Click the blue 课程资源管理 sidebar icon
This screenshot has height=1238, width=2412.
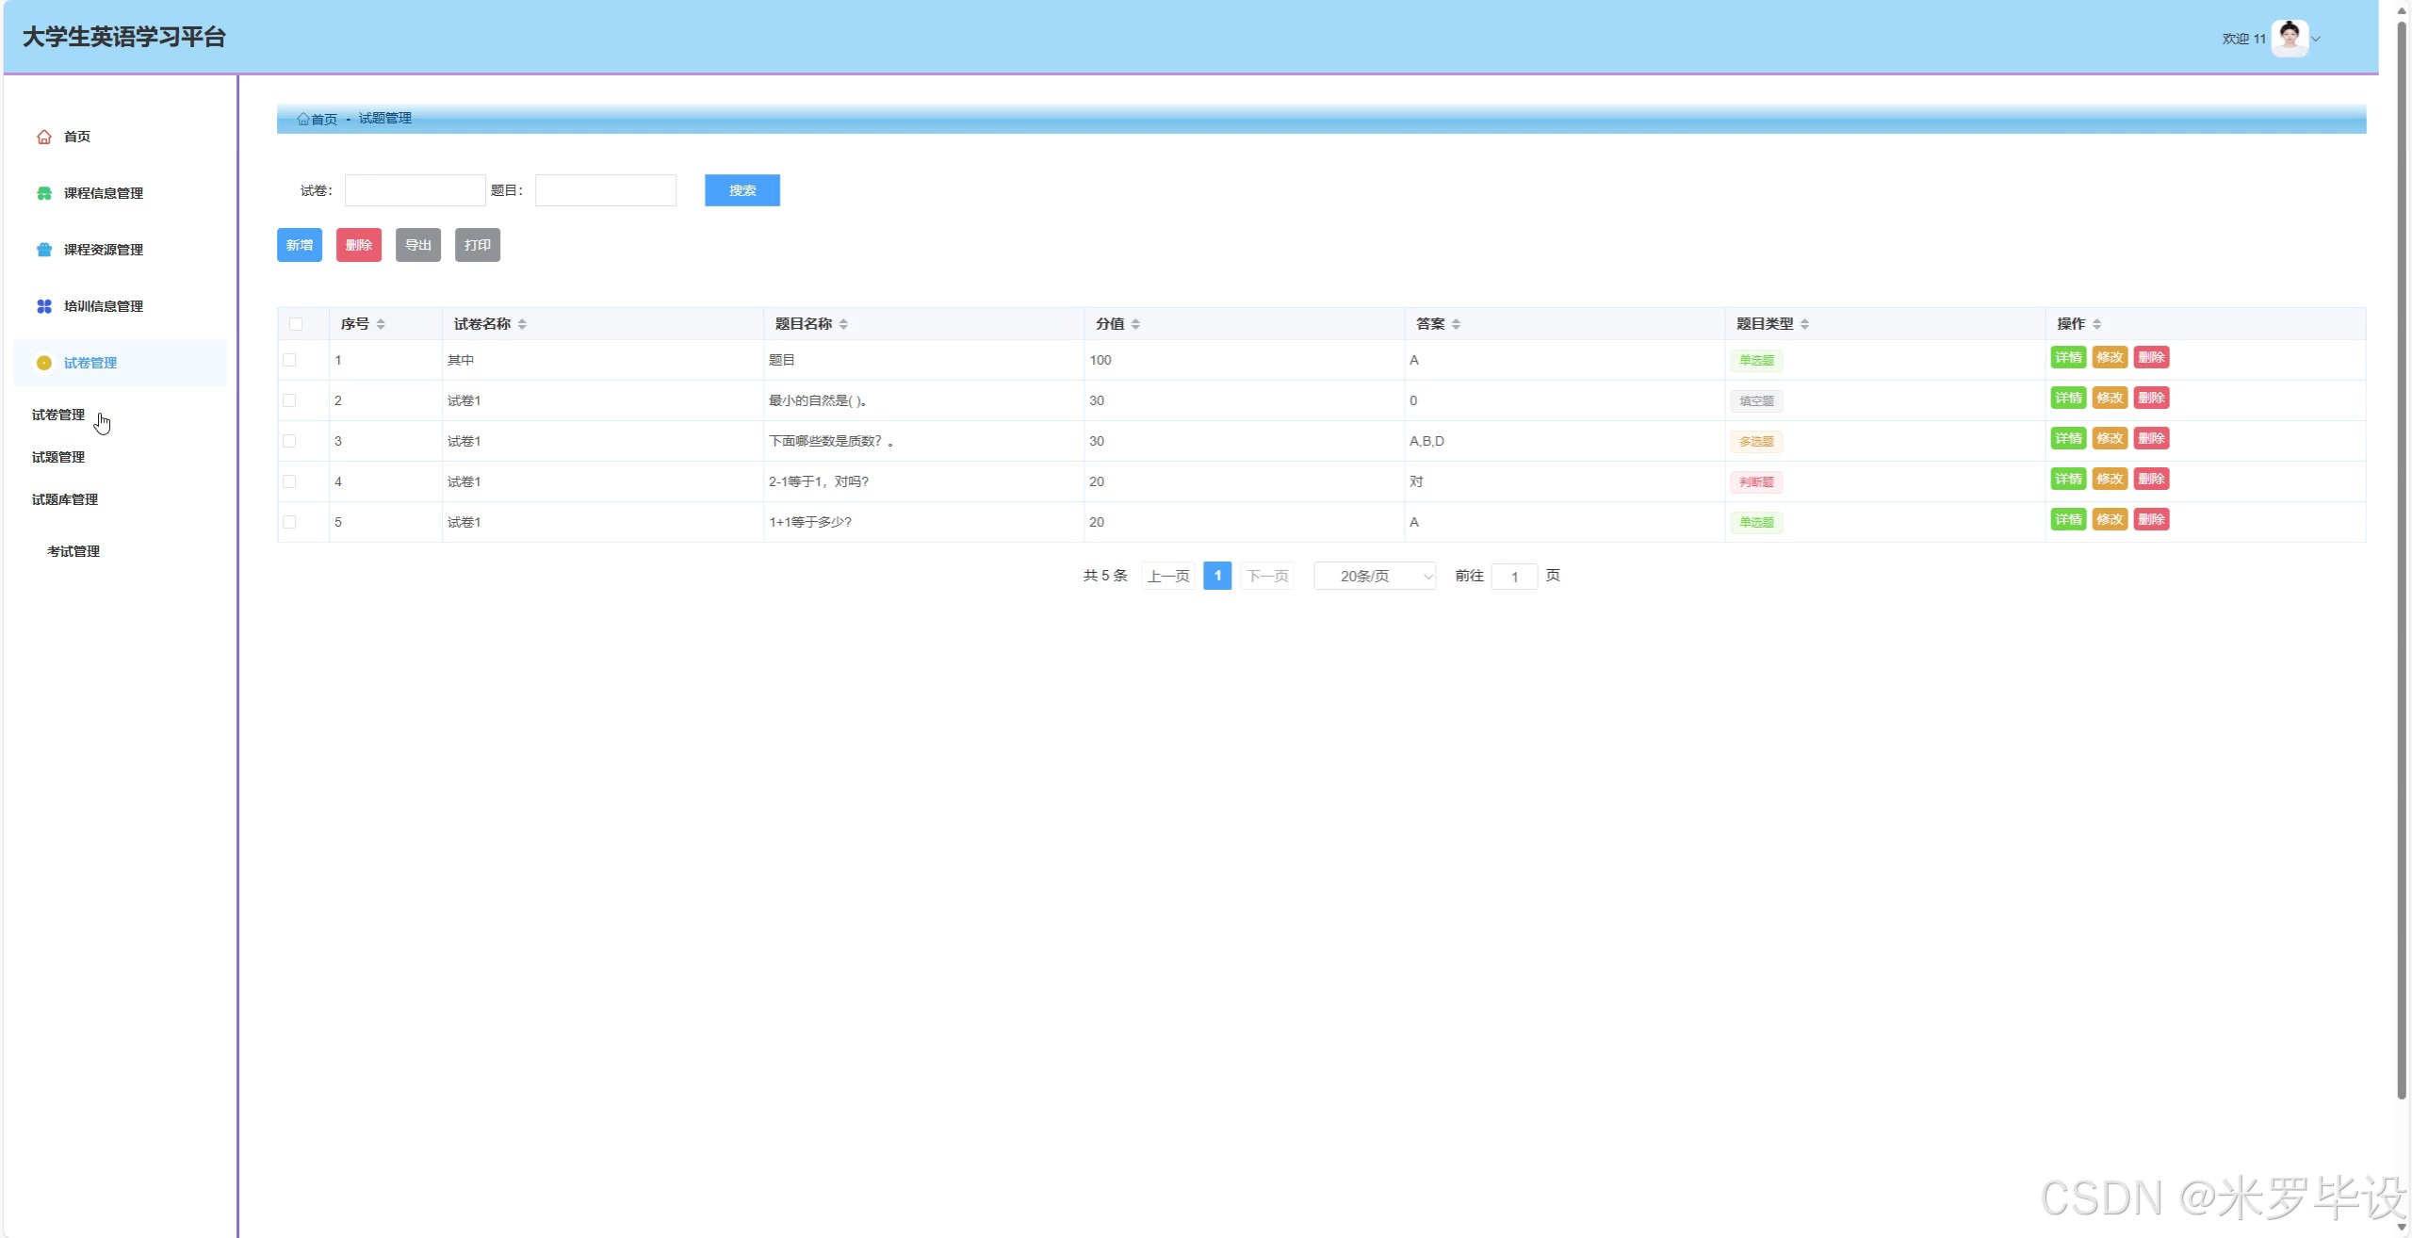[x=43, y=250]
